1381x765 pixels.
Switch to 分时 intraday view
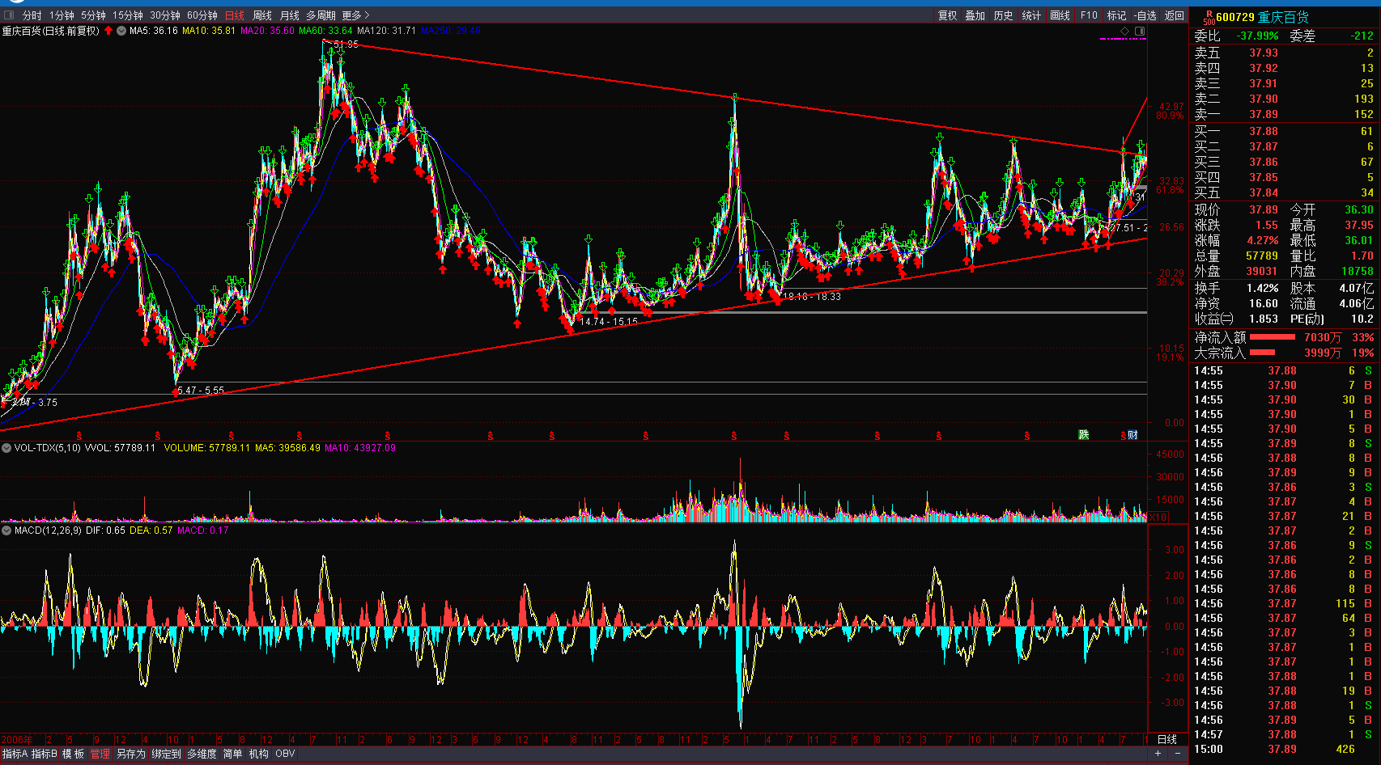point(32,15)
